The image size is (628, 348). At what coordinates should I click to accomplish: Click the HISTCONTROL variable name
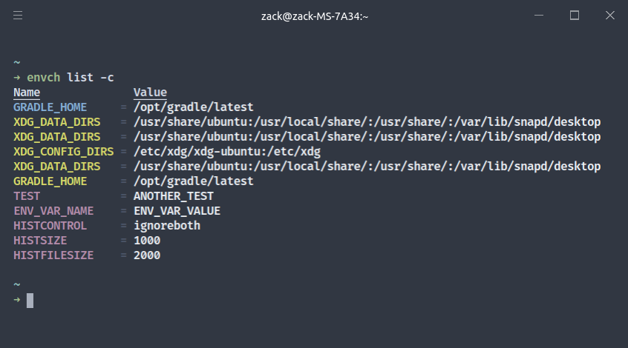[x=50, y=225]
